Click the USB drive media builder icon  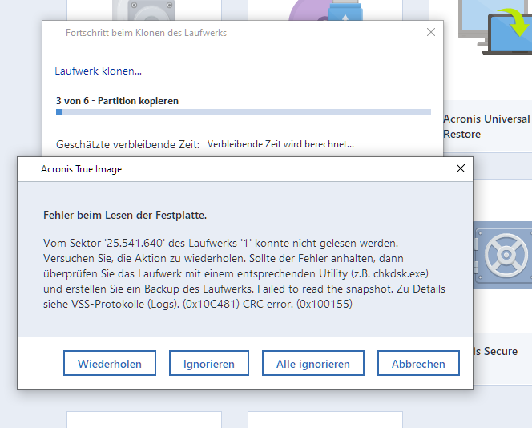click(x=325, y=10)
